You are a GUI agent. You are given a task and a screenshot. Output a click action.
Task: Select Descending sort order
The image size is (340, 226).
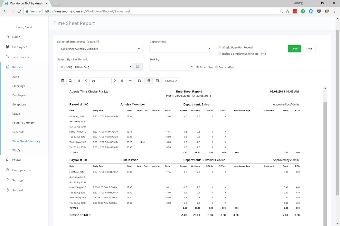tap(216, 67)
